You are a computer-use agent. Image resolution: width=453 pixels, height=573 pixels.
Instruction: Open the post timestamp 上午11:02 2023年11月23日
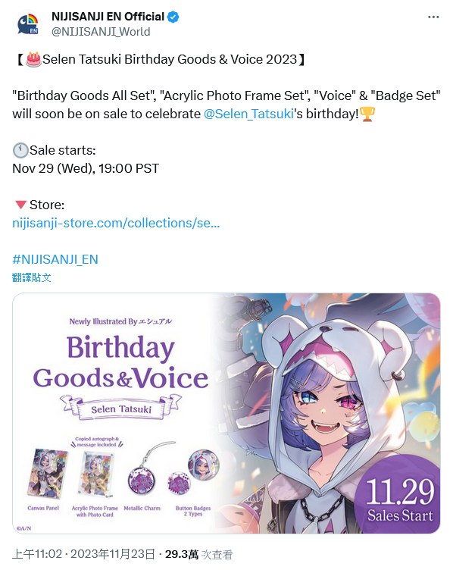(83, 554)
